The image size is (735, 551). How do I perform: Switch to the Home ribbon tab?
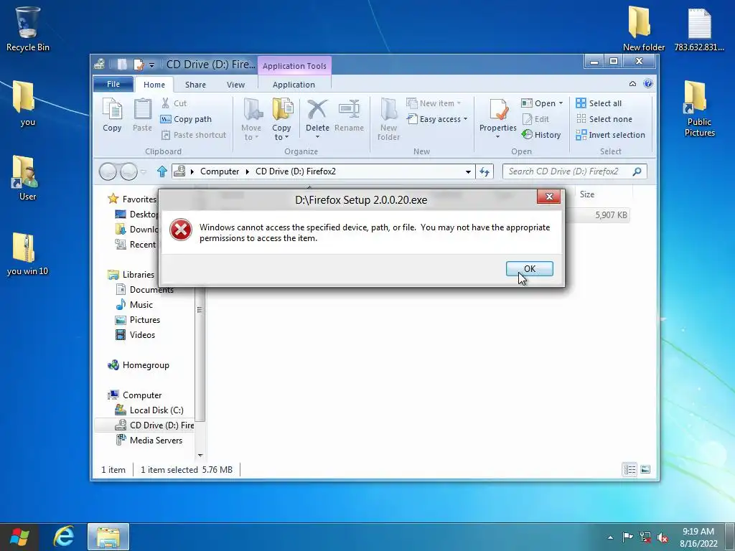(x=154, y=85)
